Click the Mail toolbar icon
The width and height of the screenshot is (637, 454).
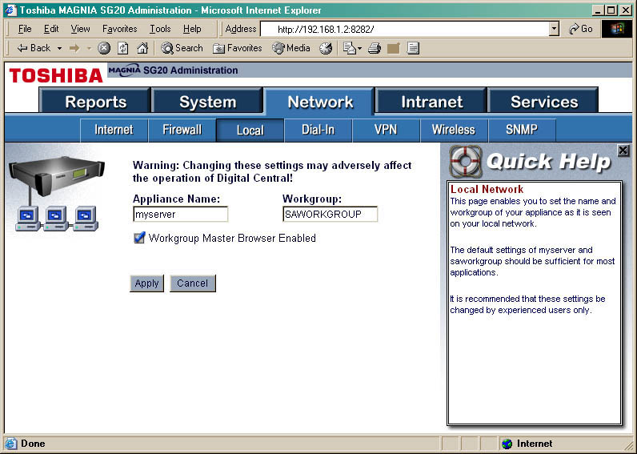click(x=349, y=48)
